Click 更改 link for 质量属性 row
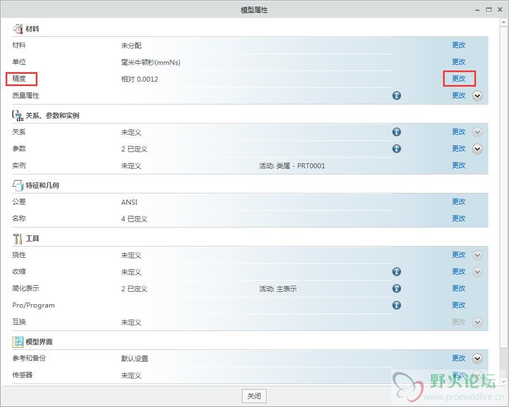509x407 pixels. [459, 96]
